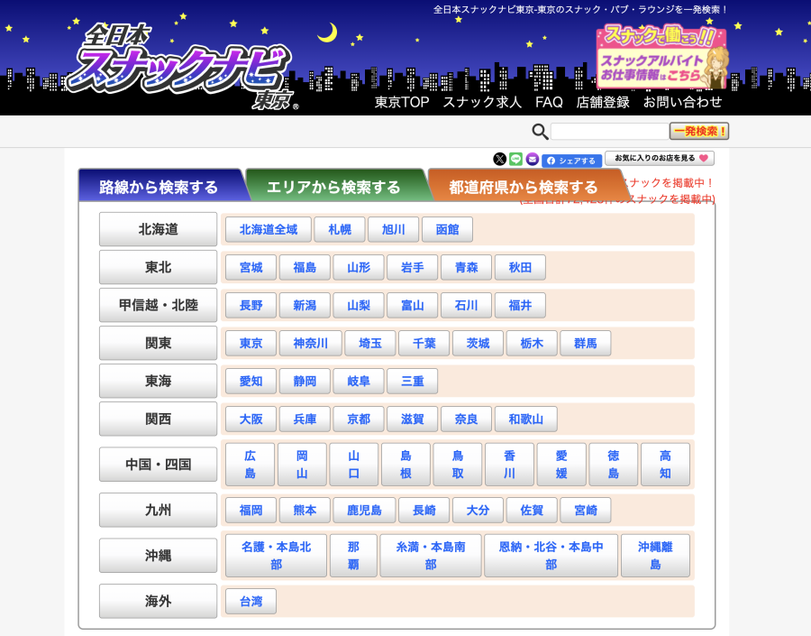
Task: Open 恩納・北谷・本島中部 area link
Action: pos(551,556)
